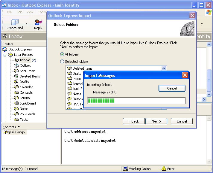Select the RSS Feeds folder icon
Viewport: 213px width, 173px height.
(16, 114)
